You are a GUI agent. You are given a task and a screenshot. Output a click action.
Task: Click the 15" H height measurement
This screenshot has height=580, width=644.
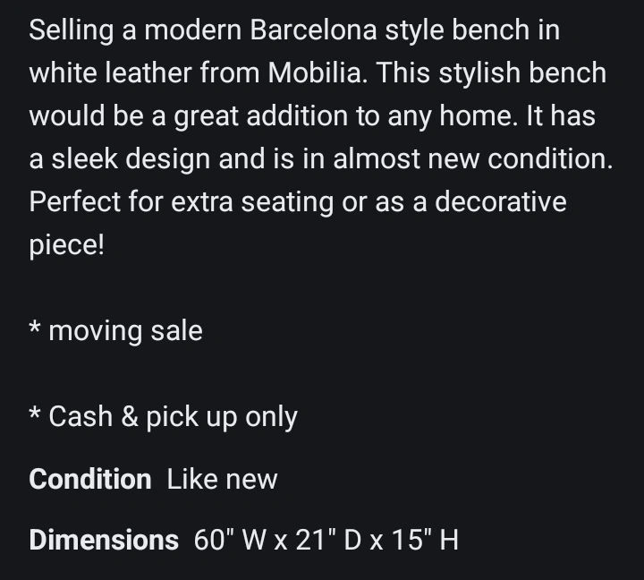425,540
